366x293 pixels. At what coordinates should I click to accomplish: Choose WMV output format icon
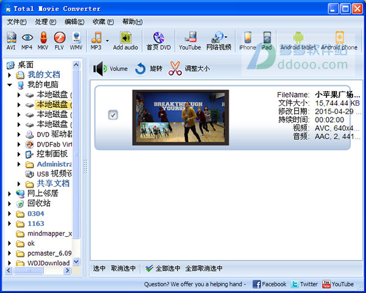click(x=76, y=38)
